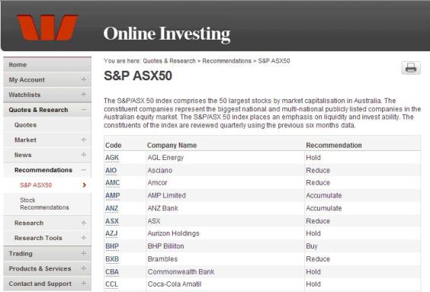Expand the Research Tools plus icon
This screenshot has width=430, height=292.
[84, 238]
